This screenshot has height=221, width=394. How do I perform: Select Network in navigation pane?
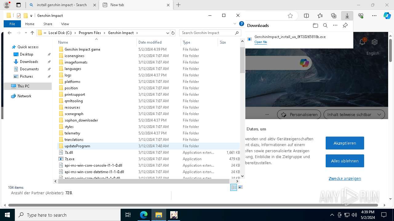click(x=24, y=96)
